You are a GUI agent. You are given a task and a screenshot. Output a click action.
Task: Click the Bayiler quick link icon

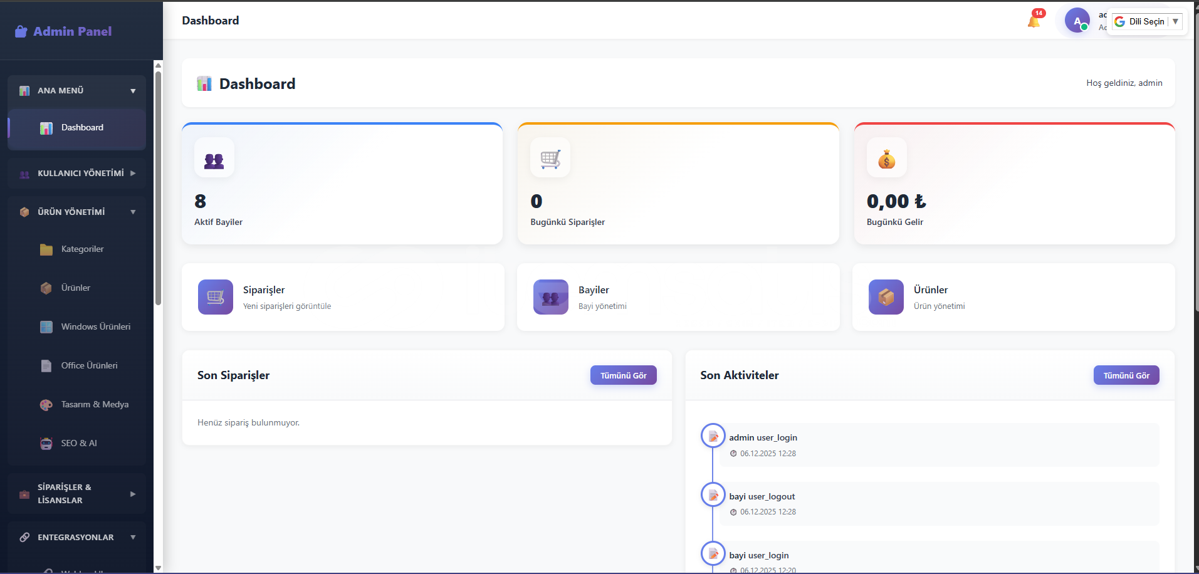click(x=550, y=297)
